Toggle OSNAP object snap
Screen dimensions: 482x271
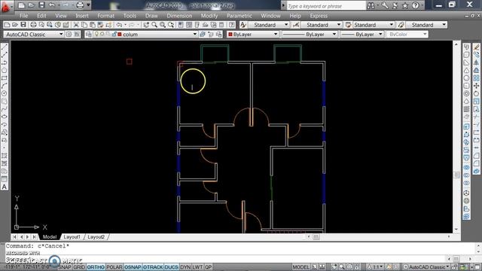(133, 267)
